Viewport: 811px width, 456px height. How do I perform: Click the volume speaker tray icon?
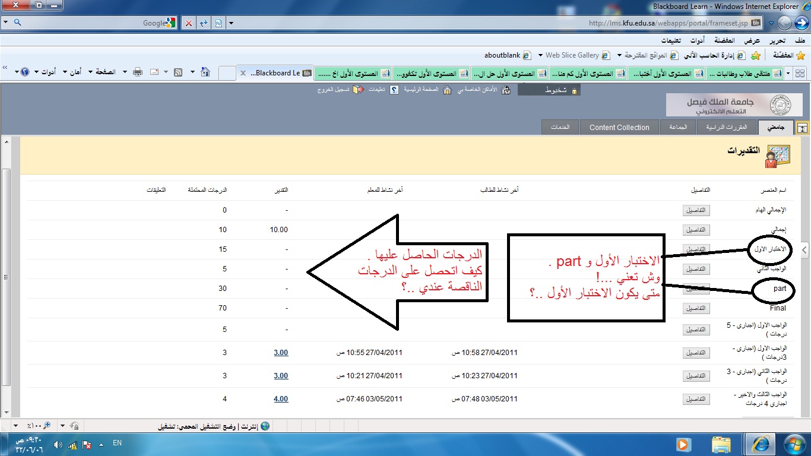pos(58,444)
